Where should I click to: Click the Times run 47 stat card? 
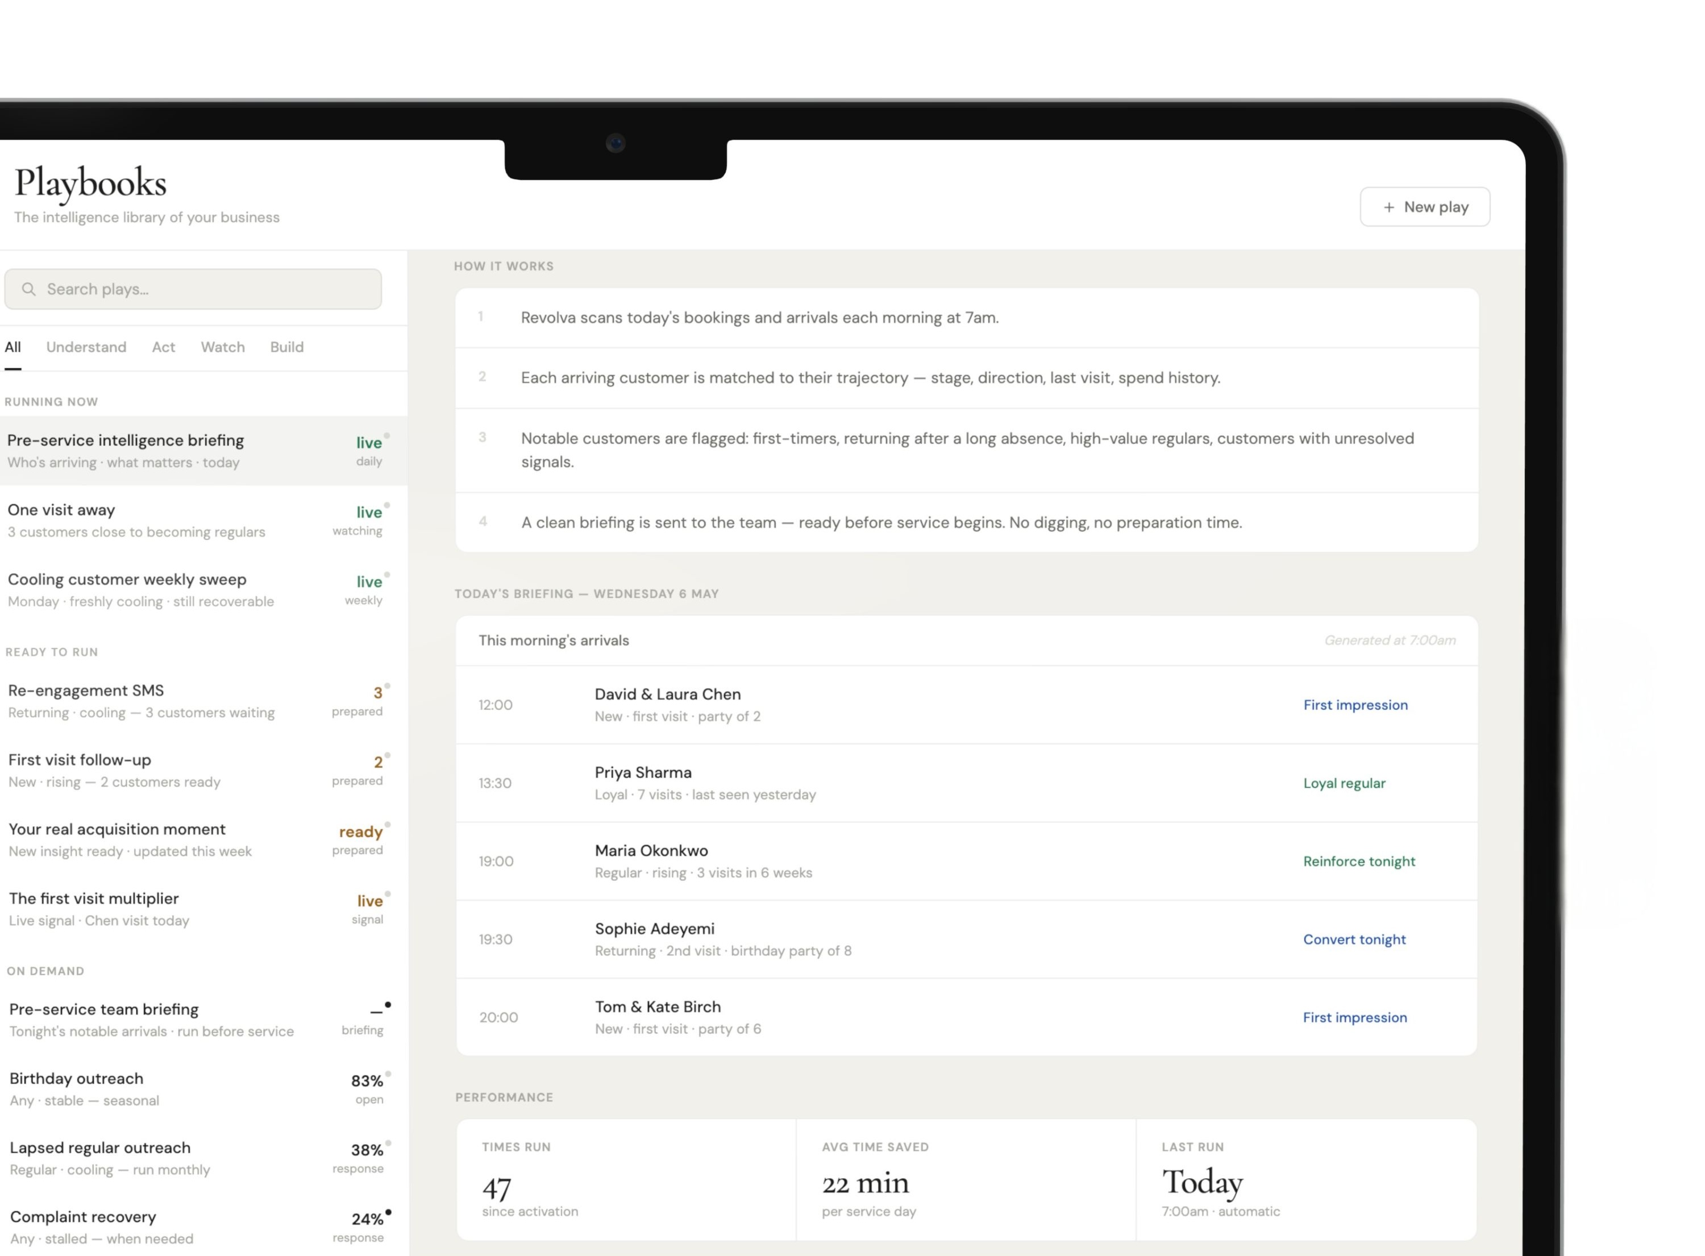pyautogui.click(x=626, y=1179)
